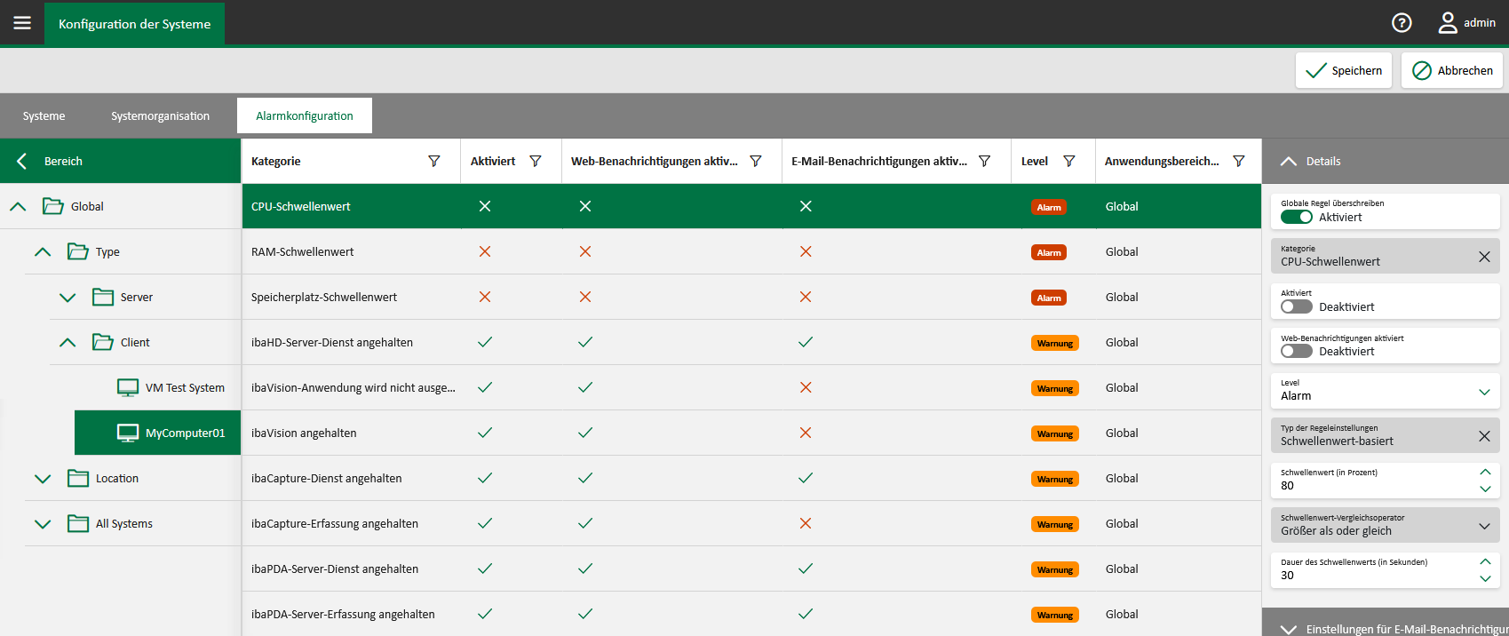The height and width of the screenshot is (636, 1509).
Task: Click the All Systems folder icon
Action: (78, 523)
